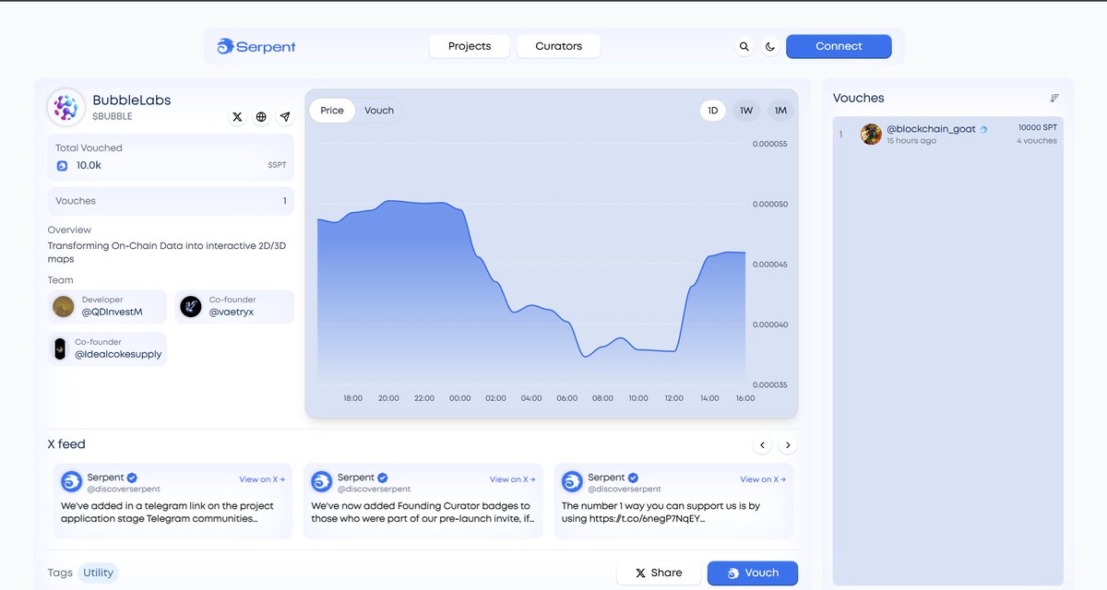This screenshot has width=1107, height=590.
Task: Click the badge beside @blockchain_goat
Action: coord(983,130)
